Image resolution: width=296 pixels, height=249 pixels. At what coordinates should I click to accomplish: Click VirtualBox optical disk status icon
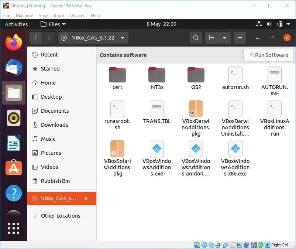pos(204,245)
